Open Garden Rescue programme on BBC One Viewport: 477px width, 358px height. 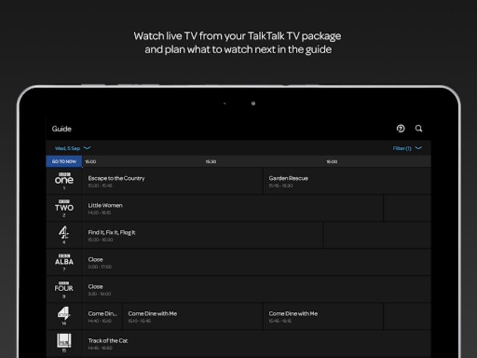347,181
